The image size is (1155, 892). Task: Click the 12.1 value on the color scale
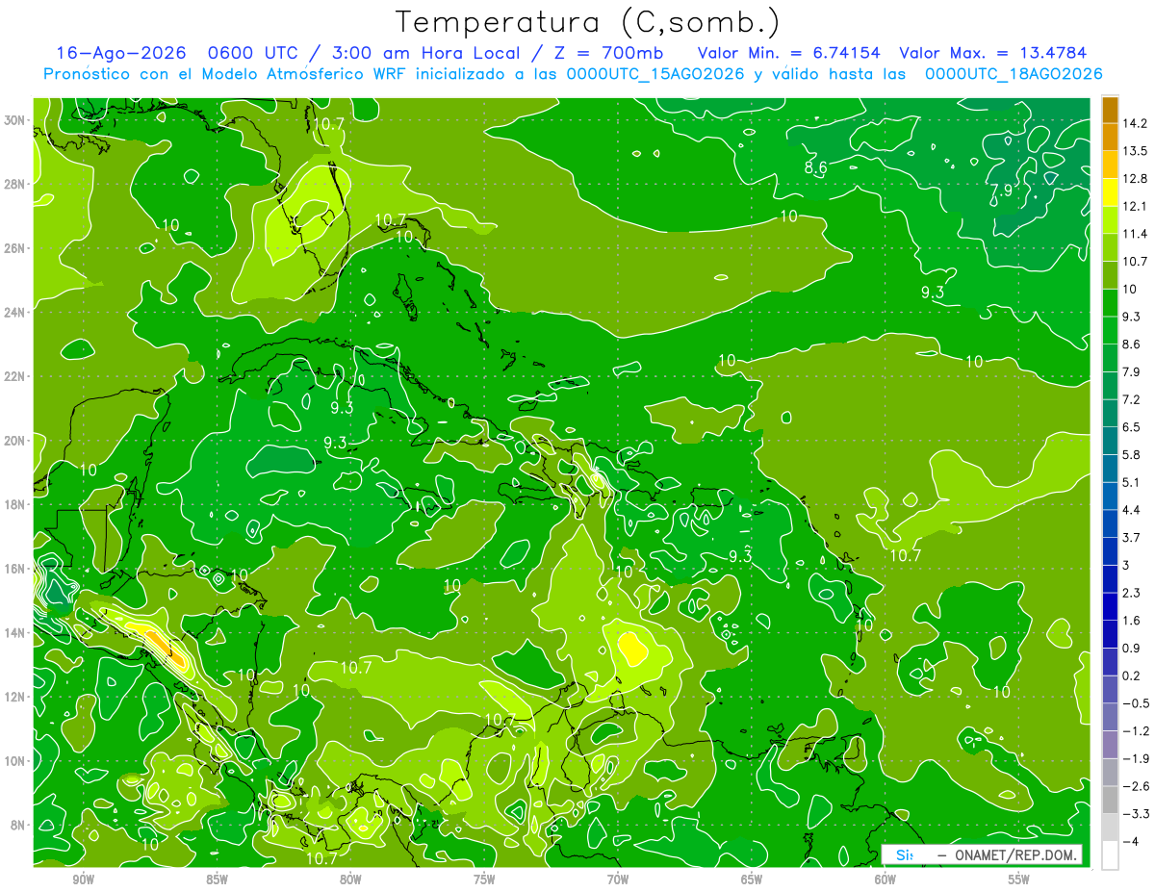(1135, 206)
